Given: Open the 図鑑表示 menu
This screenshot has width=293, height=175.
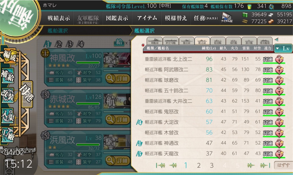Looking at the screenshot, I should 117,18.
